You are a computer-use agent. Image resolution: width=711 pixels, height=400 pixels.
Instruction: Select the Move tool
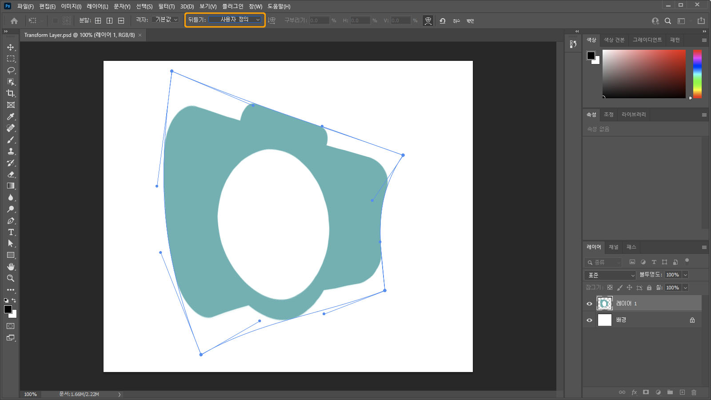pos(11,47)
